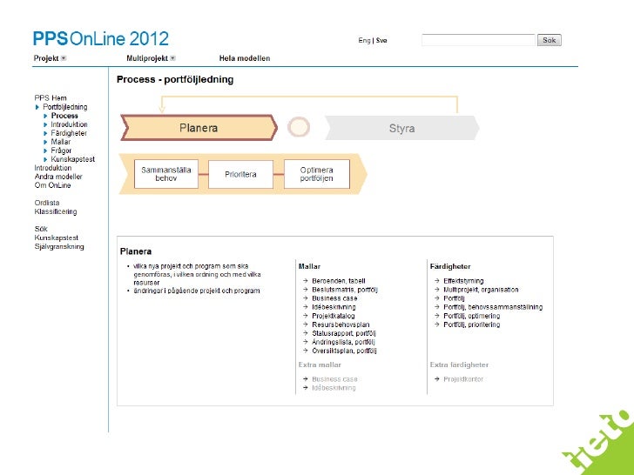Screen dimensions: 634x475
Task: Click arrow icon beside Statusrapport, portfölj
Action: 306,333
